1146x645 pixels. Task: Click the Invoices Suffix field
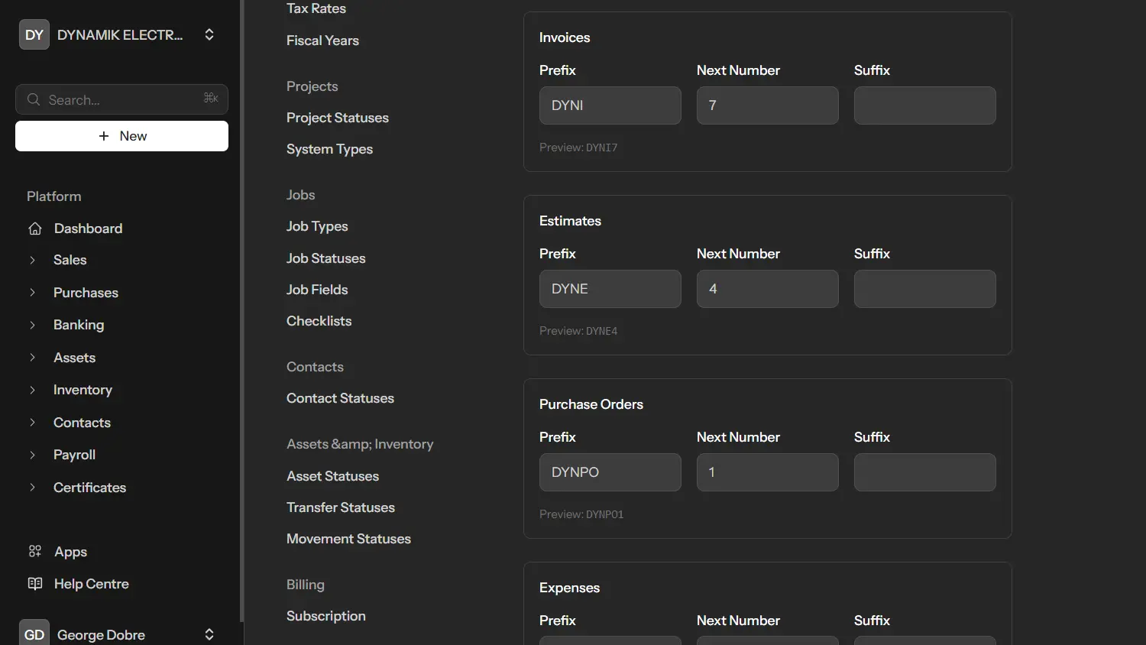[x=925, y=105]
